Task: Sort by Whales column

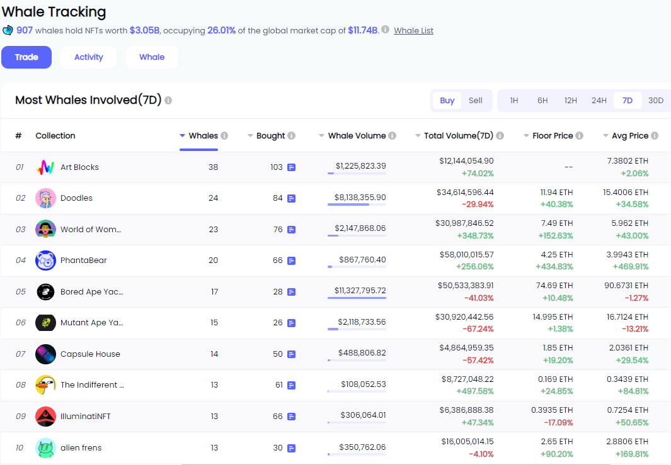Action: point(198,135)
